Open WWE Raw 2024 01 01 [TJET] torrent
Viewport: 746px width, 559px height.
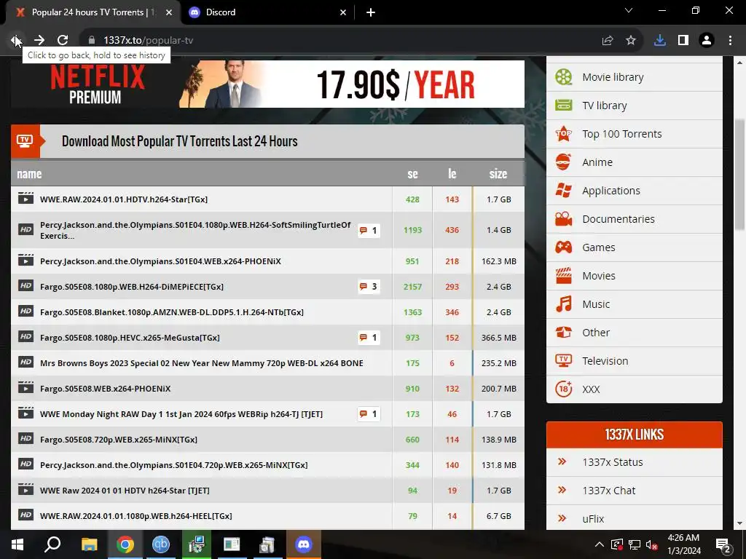pos(125,491)
